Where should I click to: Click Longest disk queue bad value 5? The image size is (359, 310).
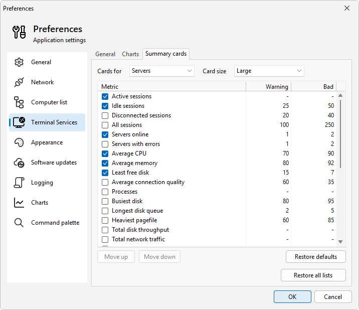(332, 211)
